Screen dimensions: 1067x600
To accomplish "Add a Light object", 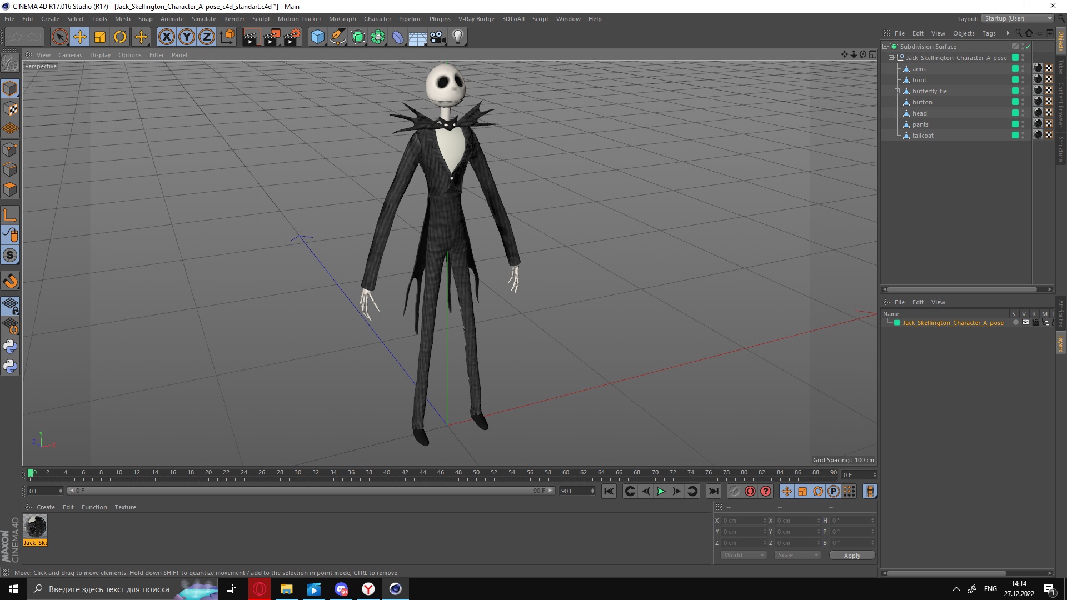I will click(458, 37).
